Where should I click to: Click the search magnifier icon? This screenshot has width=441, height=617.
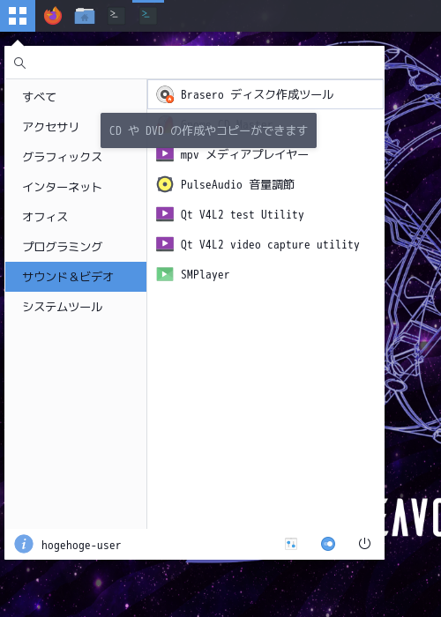[19, 63]
